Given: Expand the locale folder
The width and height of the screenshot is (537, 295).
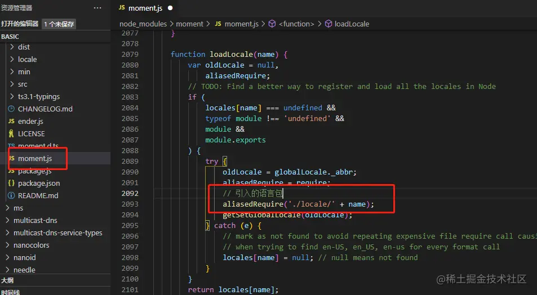Looking at the screenshot, I should coord(12,59).
